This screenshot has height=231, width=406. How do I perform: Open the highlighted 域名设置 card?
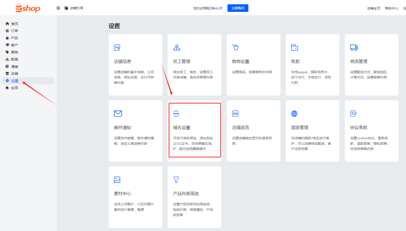pyautogui.click(x=194, y=130)
